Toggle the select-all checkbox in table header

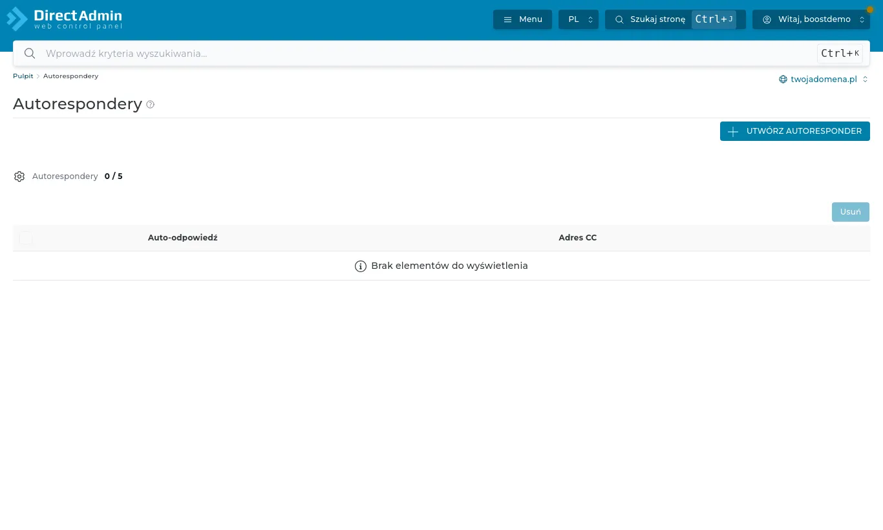[26, 238]
